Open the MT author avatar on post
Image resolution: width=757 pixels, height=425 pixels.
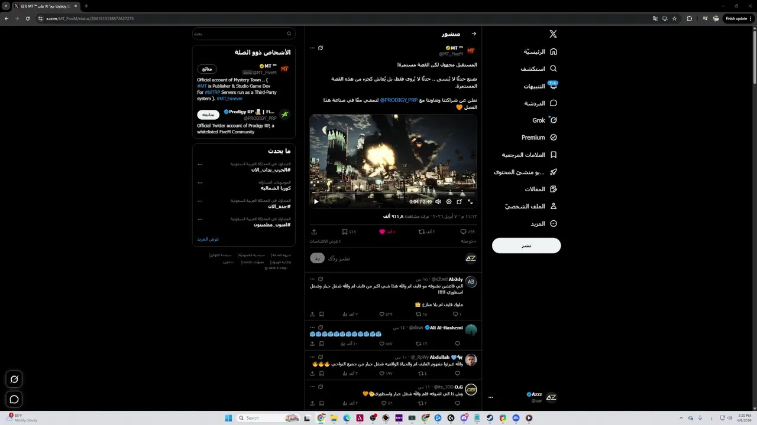(471, 51)
